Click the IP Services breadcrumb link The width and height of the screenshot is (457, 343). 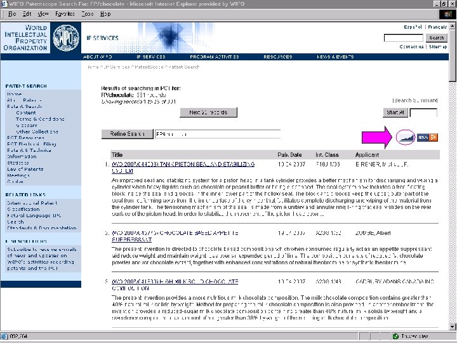pyautogui.click(x=117, y=67)
